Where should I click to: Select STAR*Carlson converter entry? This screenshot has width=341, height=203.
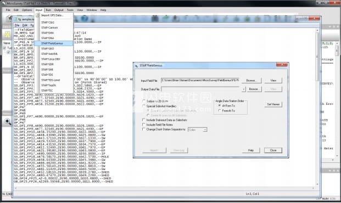pos(54,27)
